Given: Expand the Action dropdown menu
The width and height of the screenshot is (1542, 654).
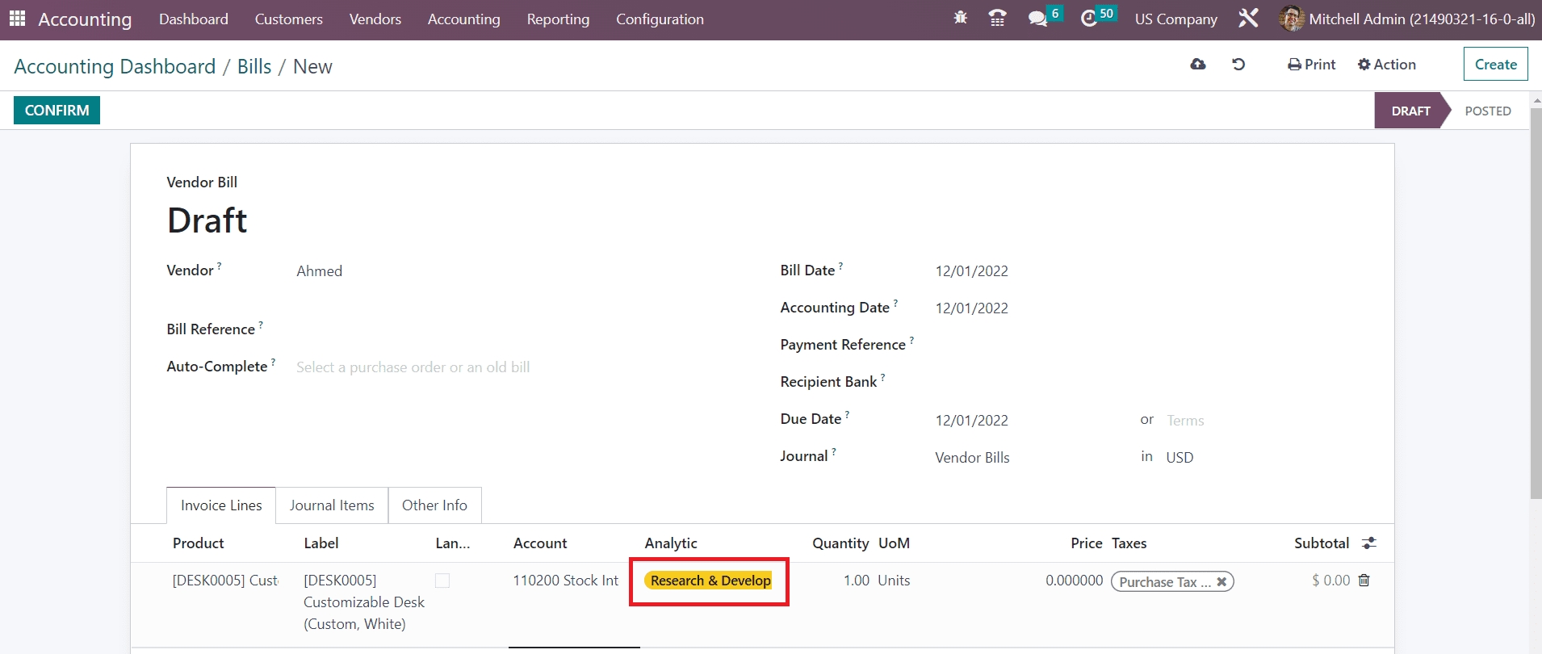Looking at the screenshot, I should pyautogui.click(x=1387, y=65).
